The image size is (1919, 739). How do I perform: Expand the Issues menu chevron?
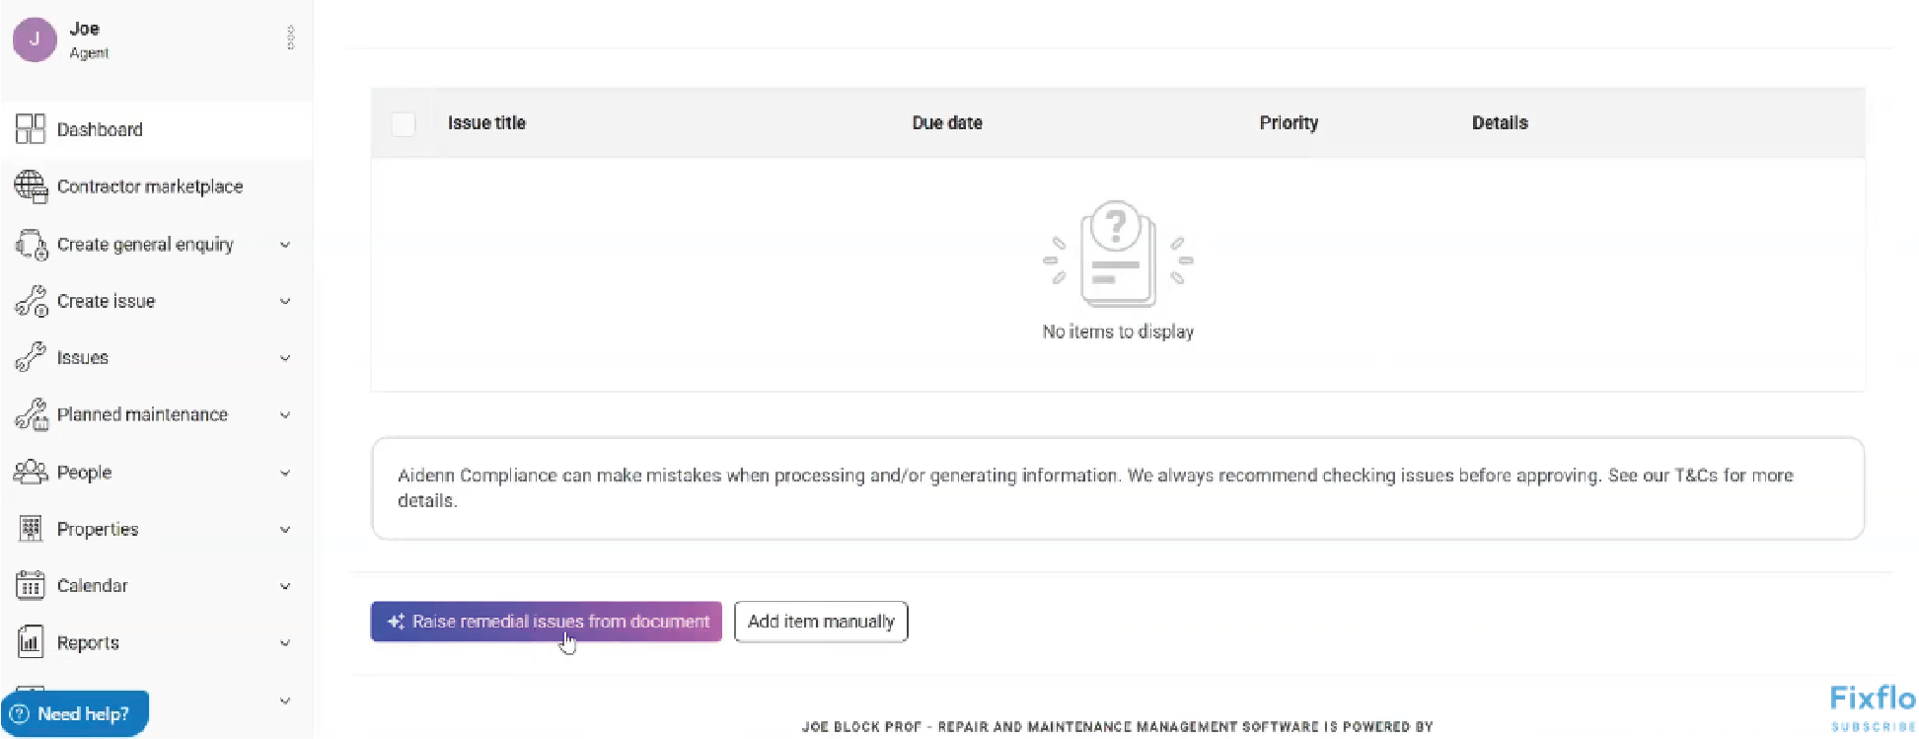(x=285, y=358)
